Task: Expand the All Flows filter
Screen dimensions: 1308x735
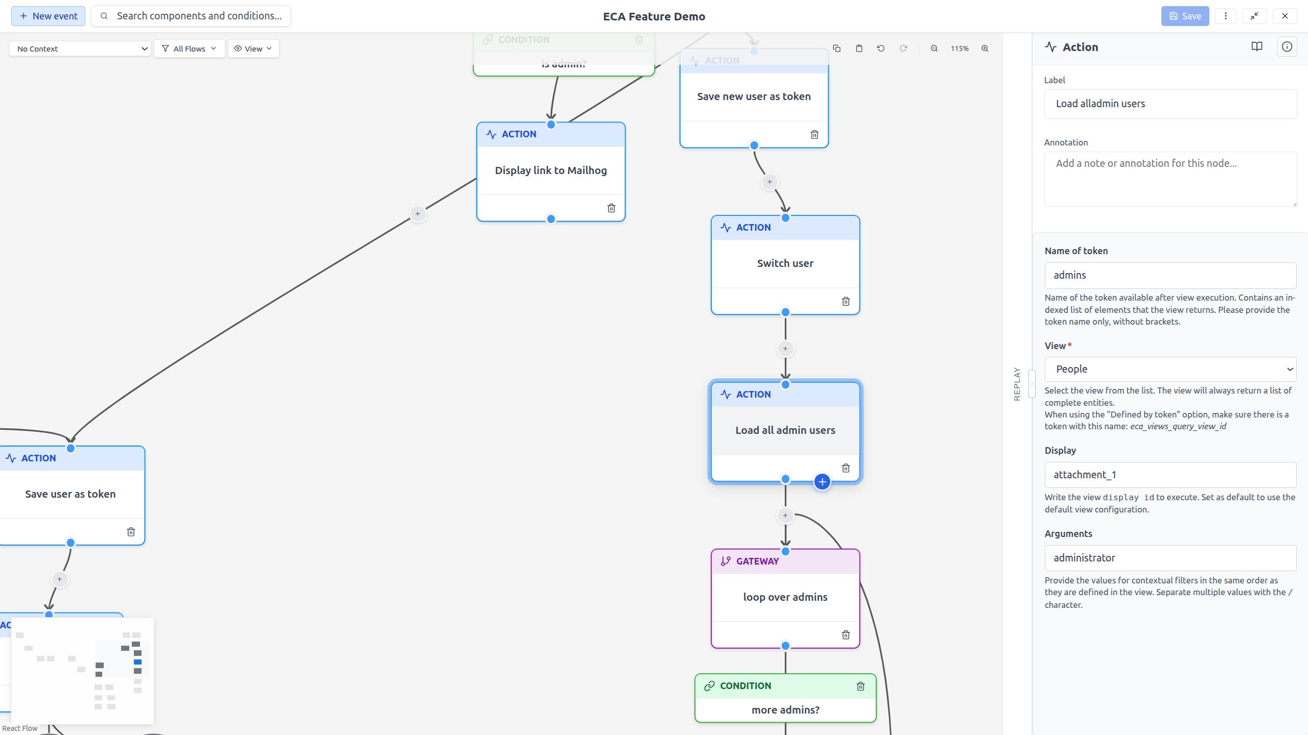Action: point(189,48)
